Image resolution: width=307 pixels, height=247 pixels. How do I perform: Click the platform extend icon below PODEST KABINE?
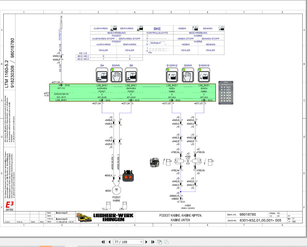(x=107, y=206)
